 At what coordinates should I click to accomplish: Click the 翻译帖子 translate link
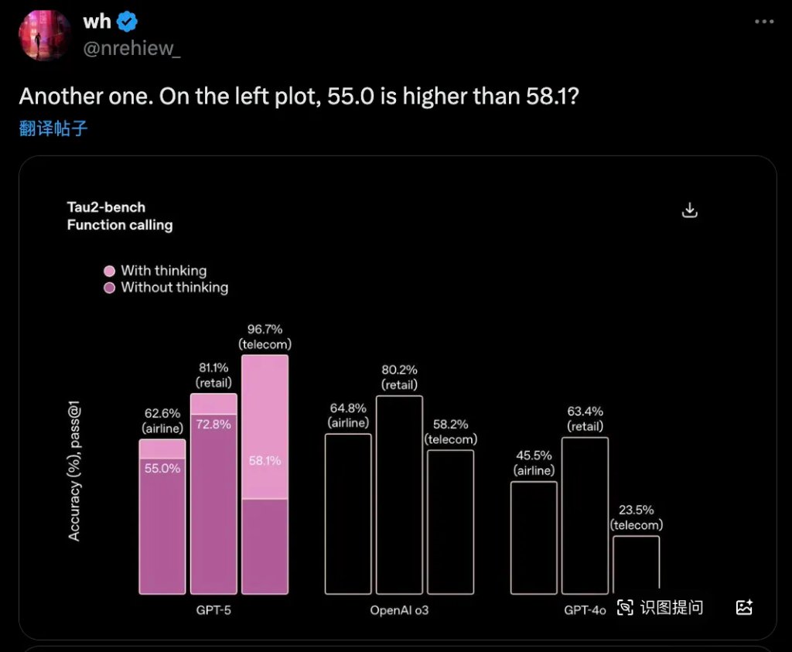[x=53, y=128]
